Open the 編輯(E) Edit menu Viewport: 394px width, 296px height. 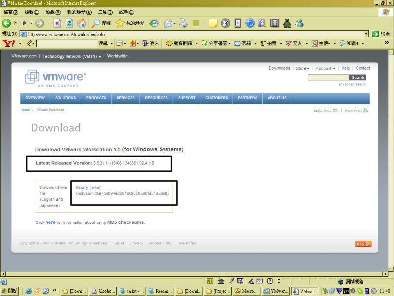32,12
